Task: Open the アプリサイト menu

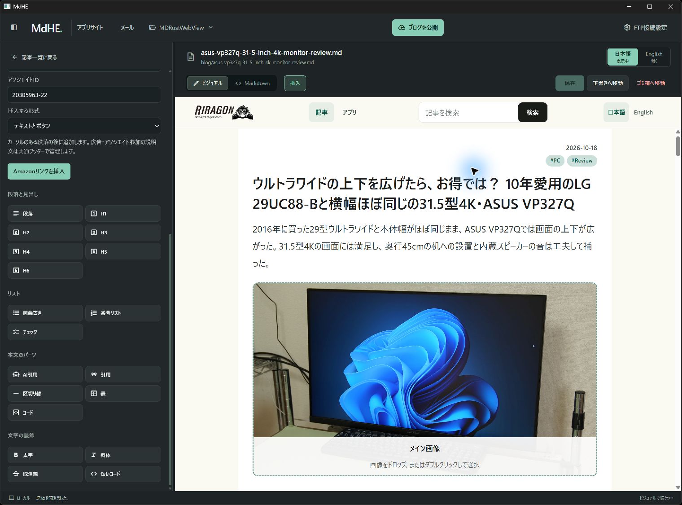Action: tap(90, 27)
